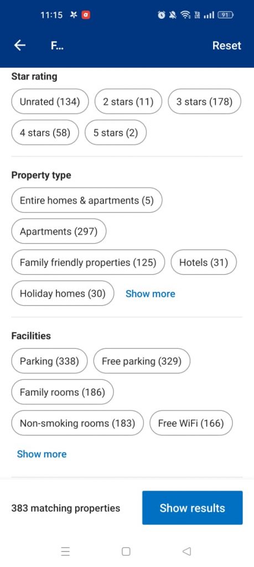
Task: Reset all filters
Action: [226, 45]
